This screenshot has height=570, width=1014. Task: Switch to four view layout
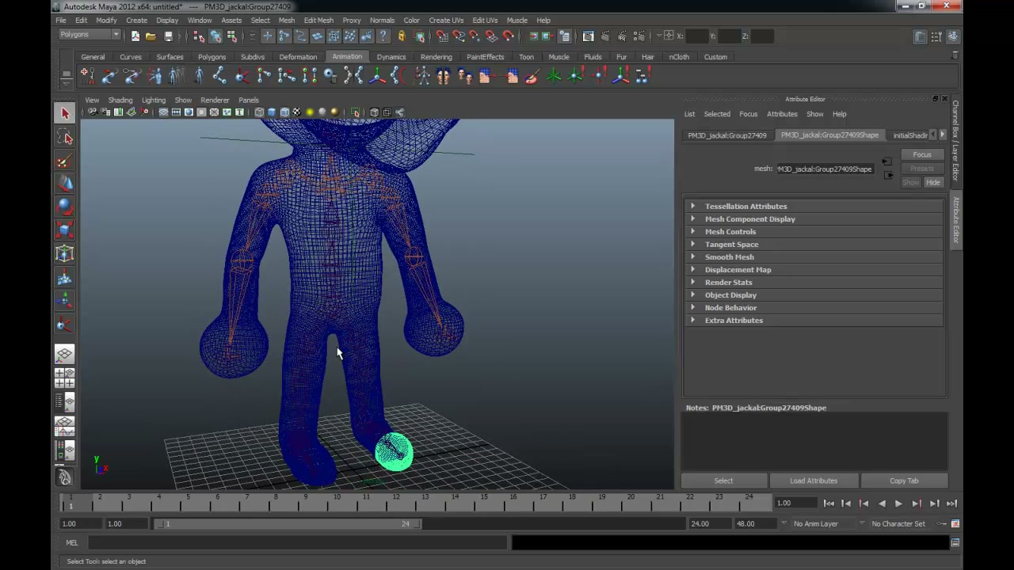(x=65, y=378)
